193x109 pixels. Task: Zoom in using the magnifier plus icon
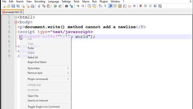pos(78,6)
